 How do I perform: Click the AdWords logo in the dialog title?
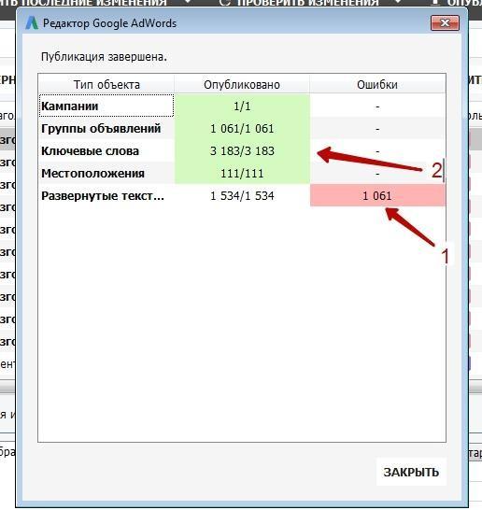pyautogui.click(x=32, y=23)
